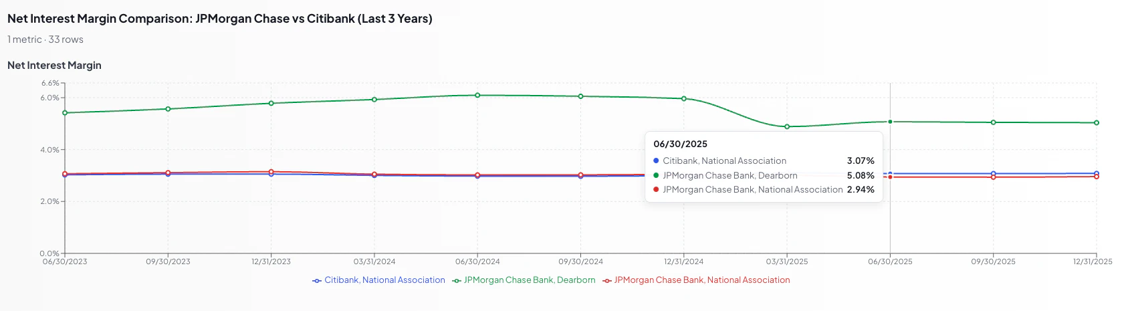Select the green data point at 12/31/2025

(x=1097, y=123)
